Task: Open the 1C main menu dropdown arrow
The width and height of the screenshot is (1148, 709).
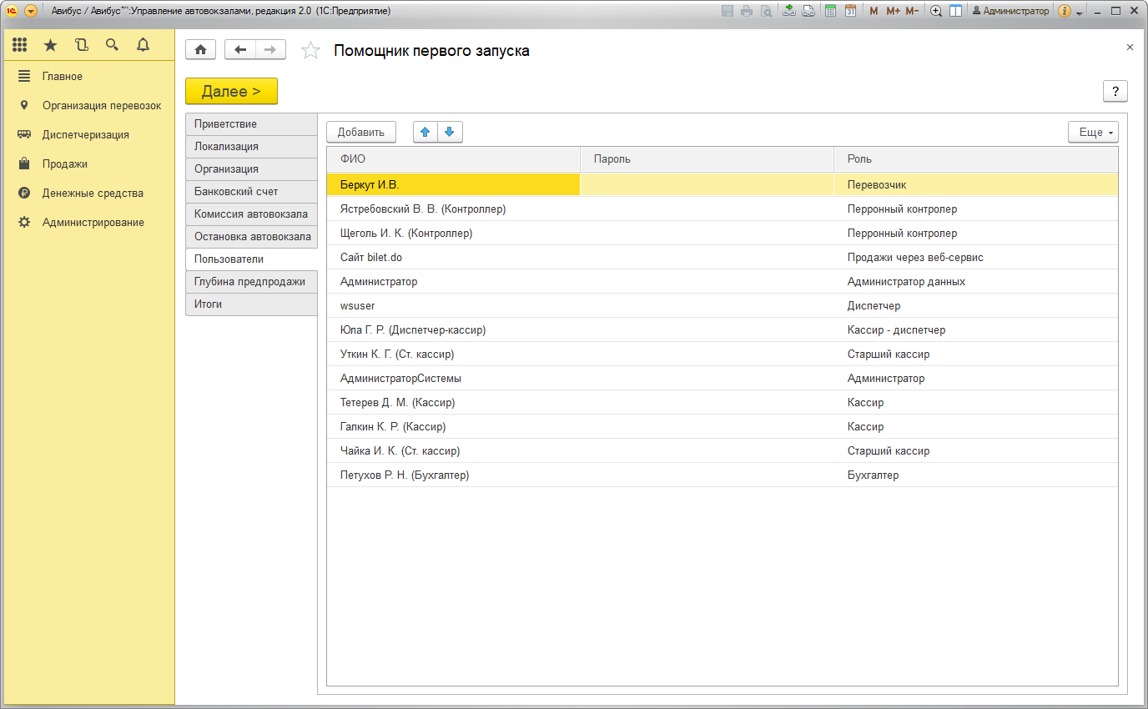Action: [31, 11]
